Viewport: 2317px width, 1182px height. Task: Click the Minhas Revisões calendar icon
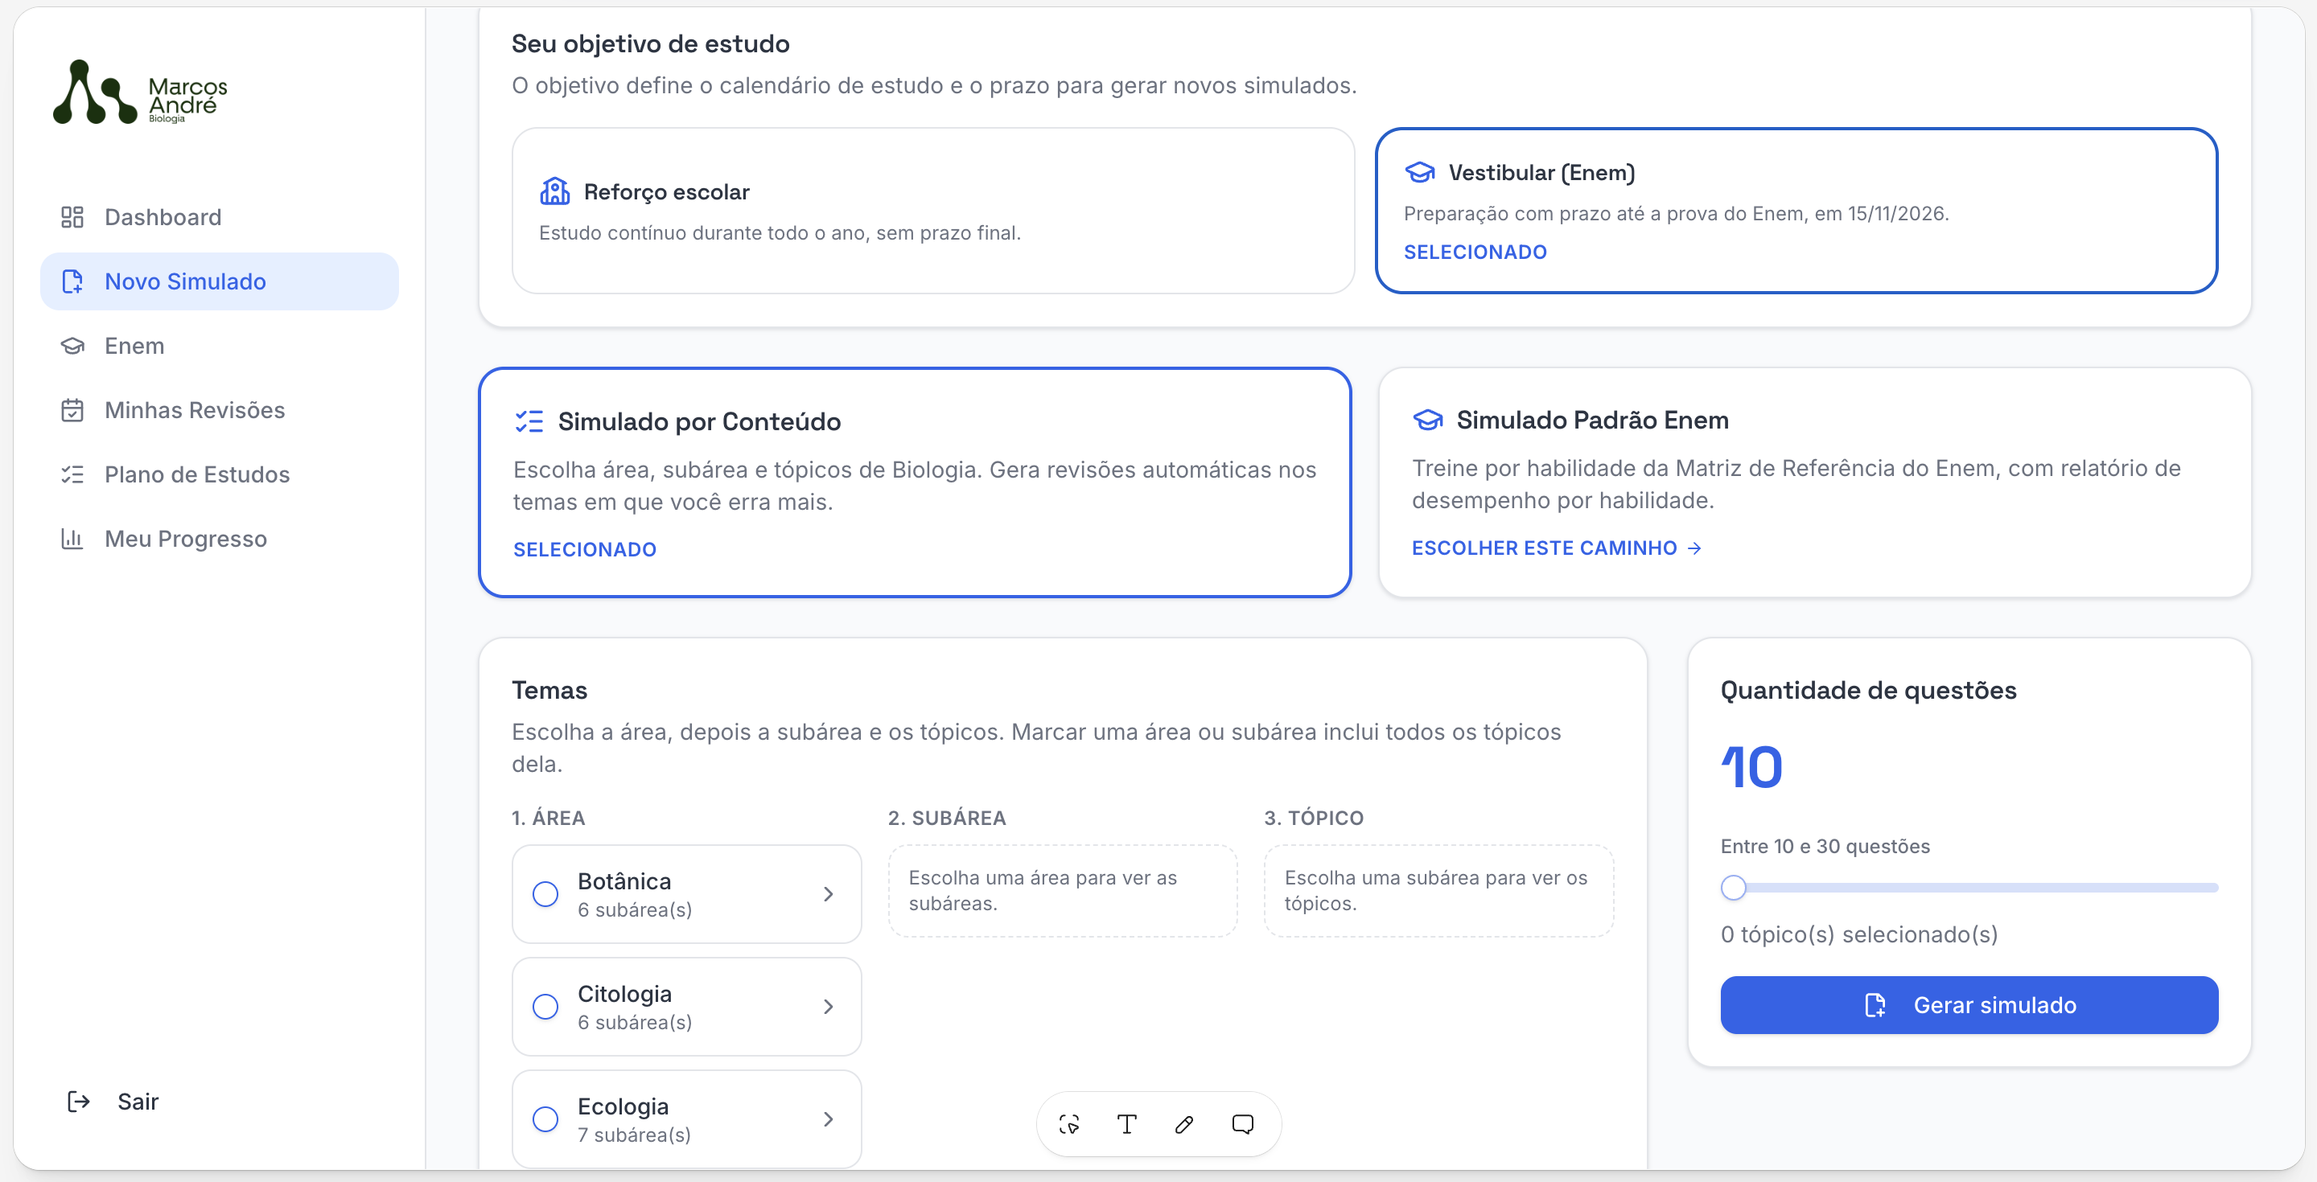pos(72,410)
